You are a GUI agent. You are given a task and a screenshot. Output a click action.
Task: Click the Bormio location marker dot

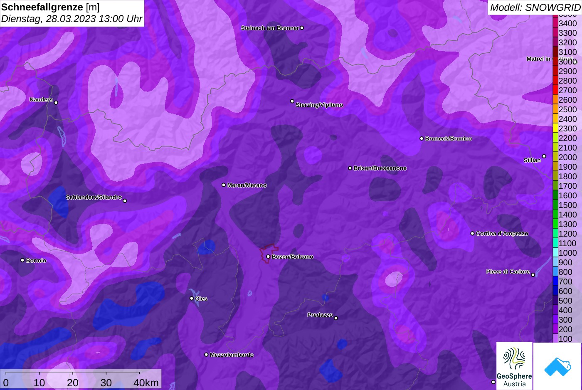(22, 260)
